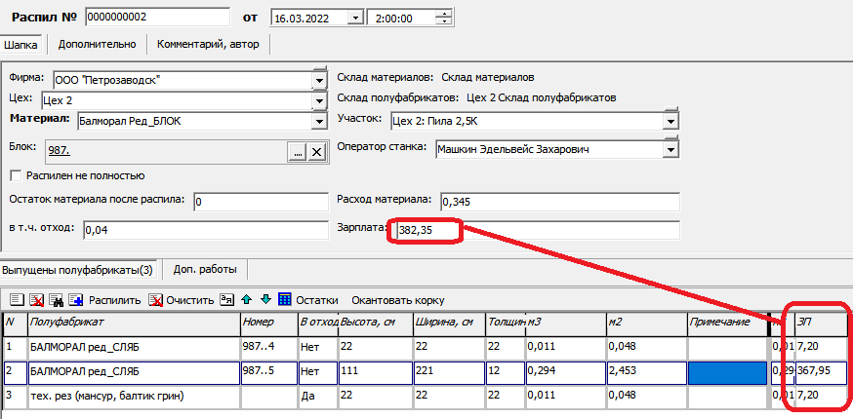Clear the Блок field with X button
Screen dimensions: 853x419
pos(316,152)
